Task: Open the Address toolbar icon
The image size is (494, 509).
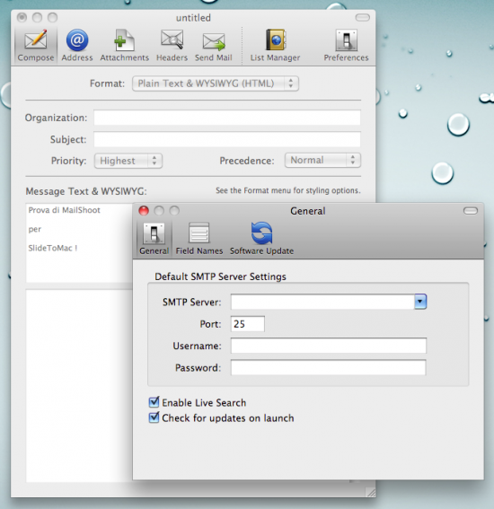Action: tap(77, 45)
